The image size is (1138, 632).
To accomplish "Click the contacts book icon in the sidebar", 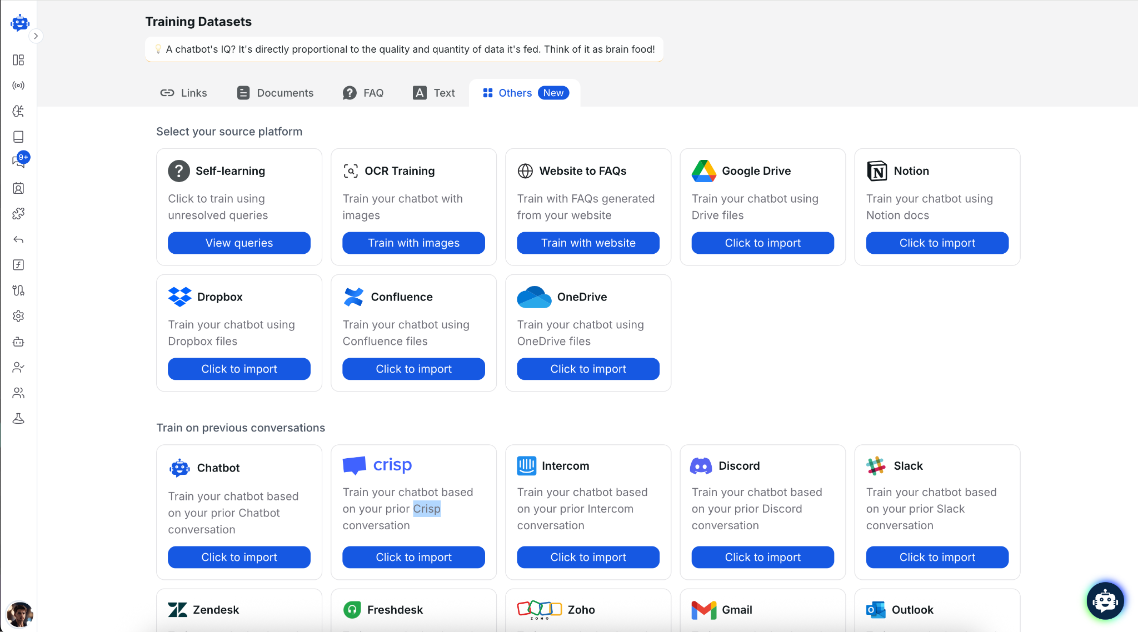I will click(18, 188).
